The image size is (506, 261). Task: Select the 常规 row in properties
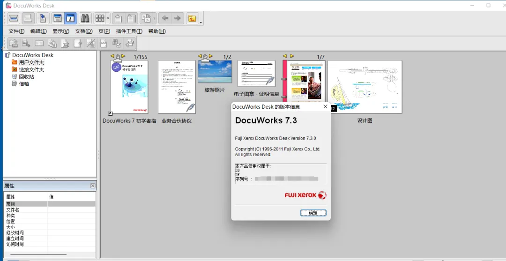(x=50, y=204)
